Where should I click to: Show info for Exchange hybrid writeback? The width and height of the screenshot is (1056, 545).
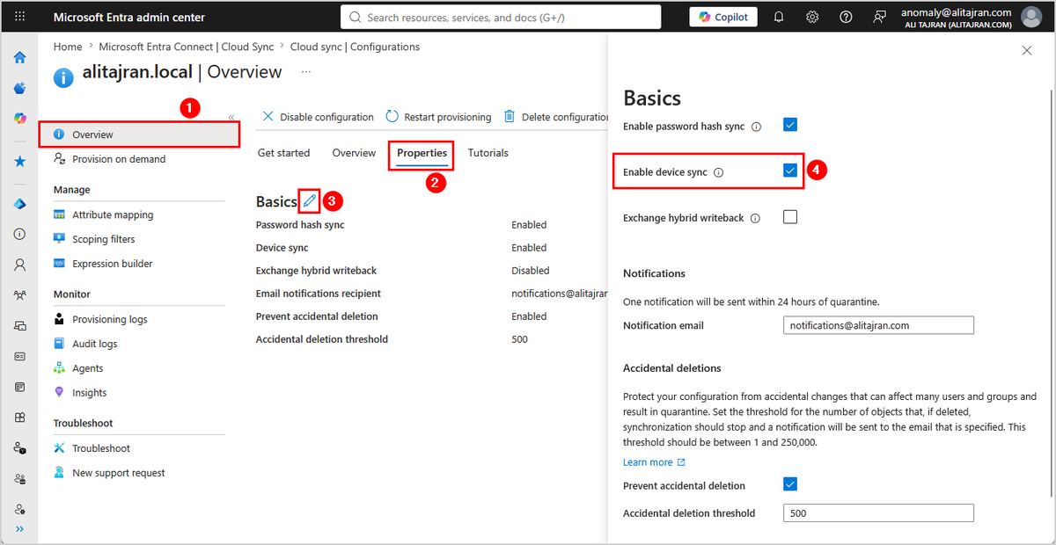coord(755,218)
